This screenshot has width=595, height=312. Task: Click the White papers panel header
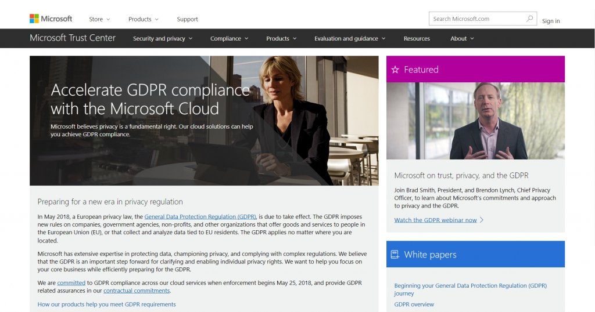(475, 254)
